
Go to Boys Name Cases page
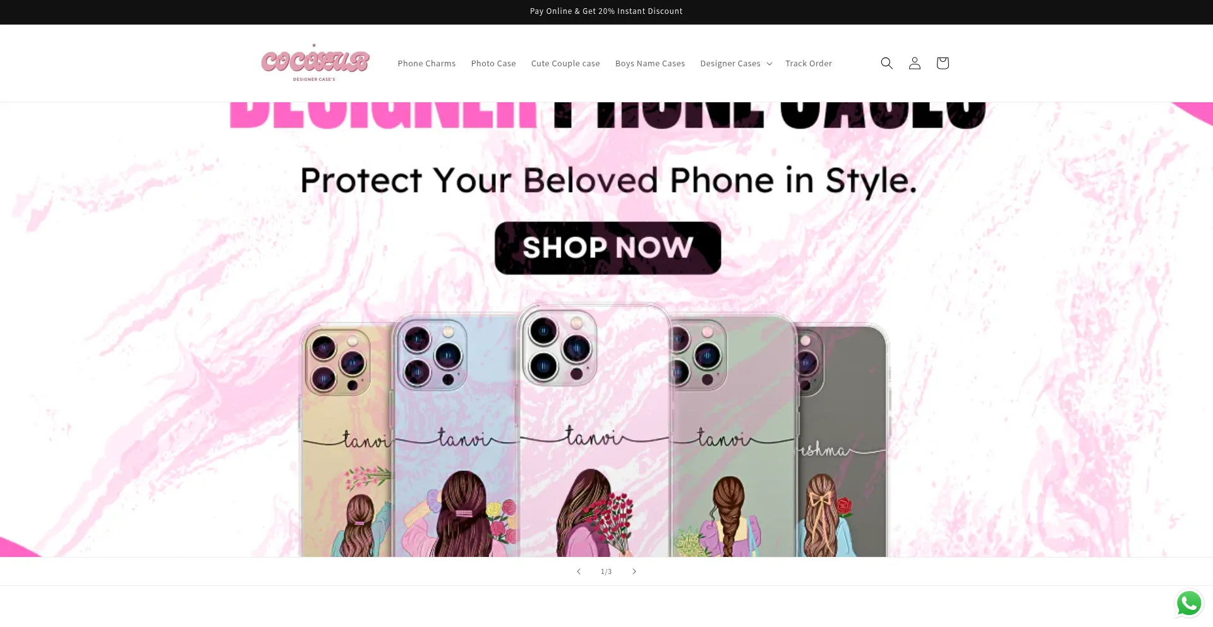650,64
